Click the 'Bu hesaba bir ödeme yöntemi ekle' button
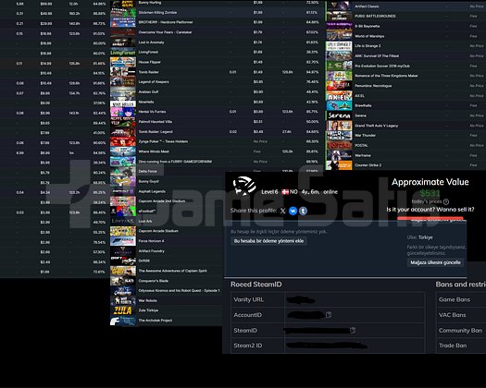Screen dimensions: 486x388 point(268,241)
